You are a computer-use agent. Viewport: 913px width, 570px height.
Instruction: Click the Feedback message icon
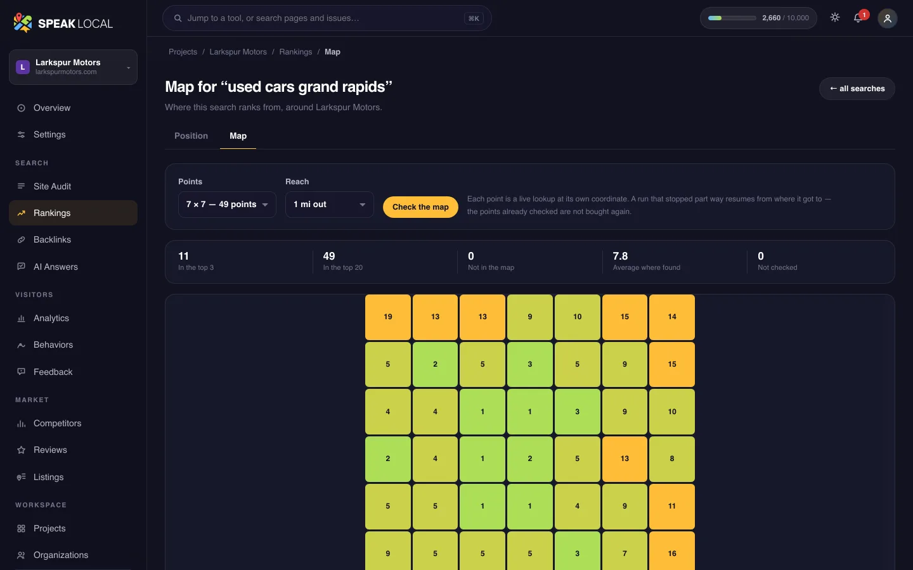point(21,372)
